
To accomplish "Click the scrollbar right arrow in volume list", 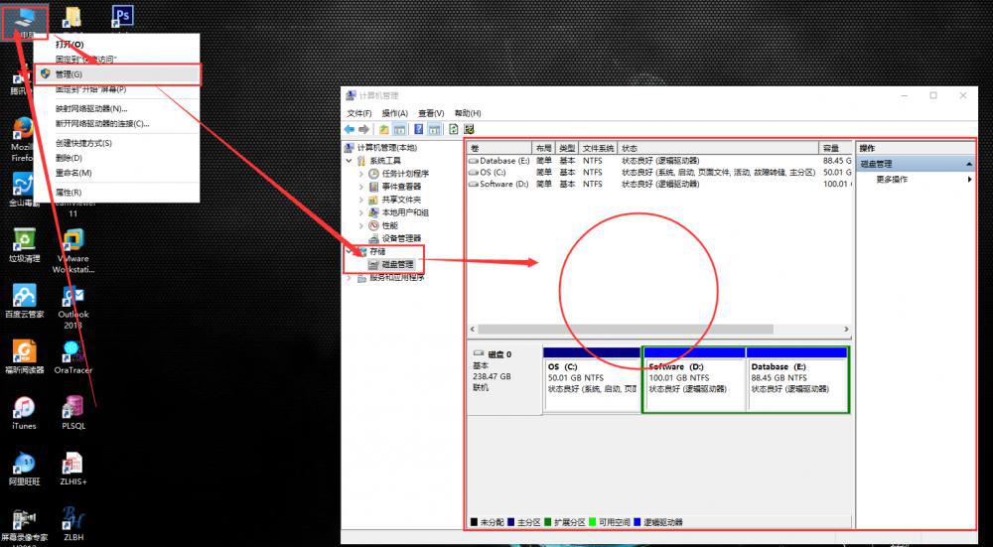I will [x=846, y=330].
